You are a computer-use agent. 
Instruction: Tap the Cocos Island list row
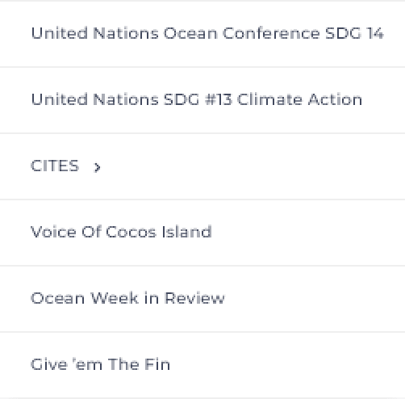tap(202, 233)
